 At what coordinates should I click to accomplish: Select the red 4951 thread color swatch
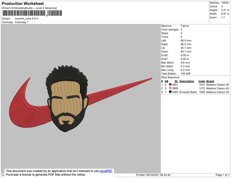click(x=170, y=84)
